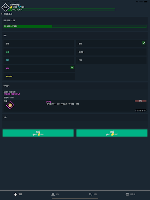The height and width of the screenshot is (200, 150).
Task: Toggle the checked magenta epic tier row
Action: tap(39, 68)
